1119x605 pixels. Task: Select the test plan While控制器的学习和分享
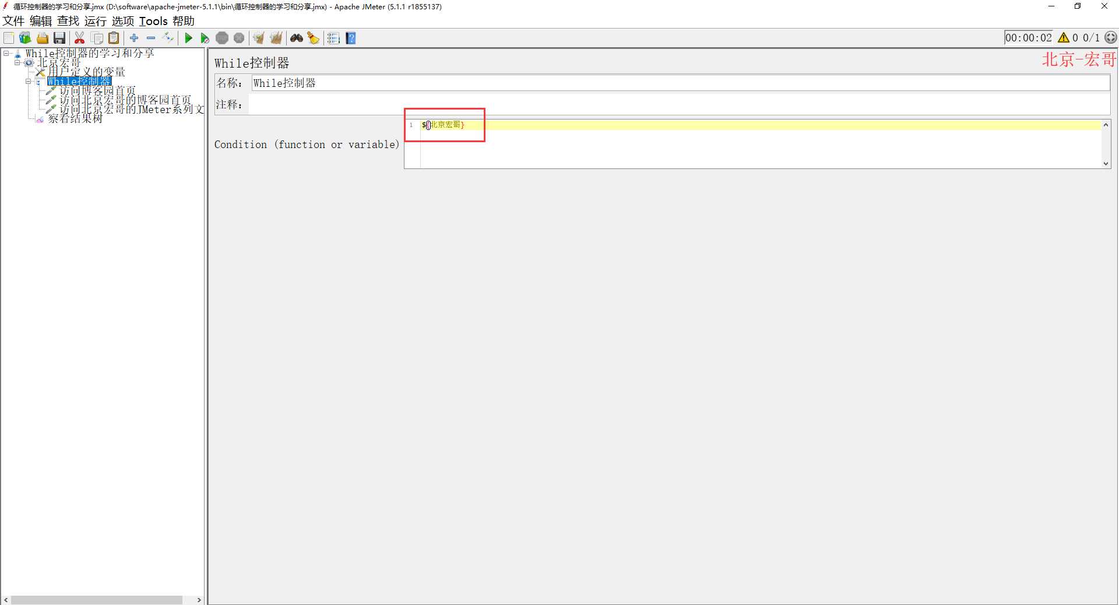click(x=90, y=53)
